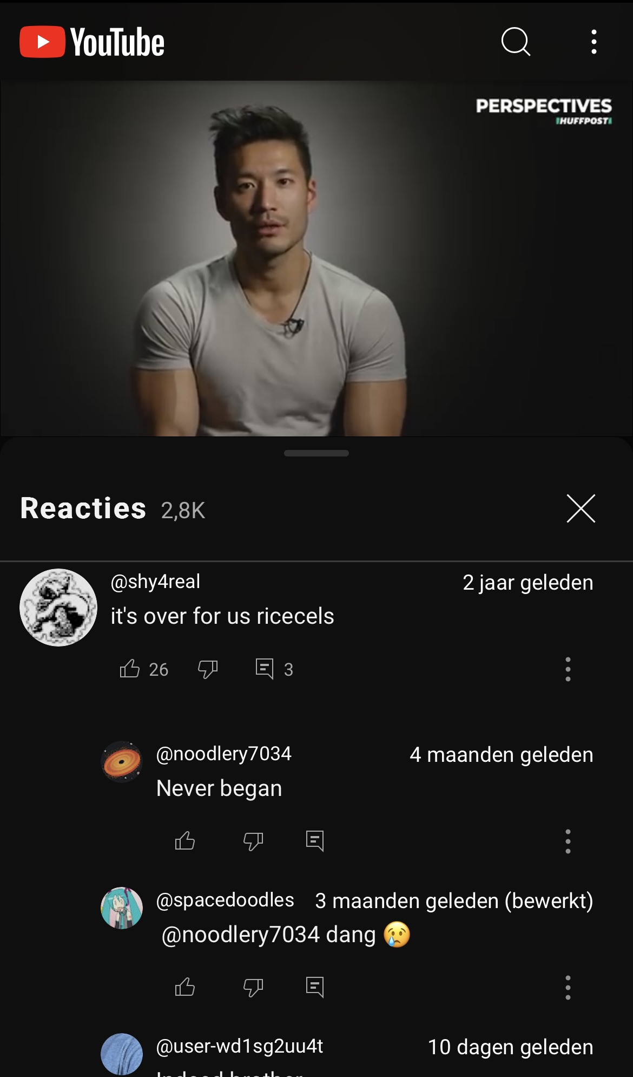Screen dimensions: 633x1077
Task: Open options for @spacedoodles reply
Action: [568, 987]
